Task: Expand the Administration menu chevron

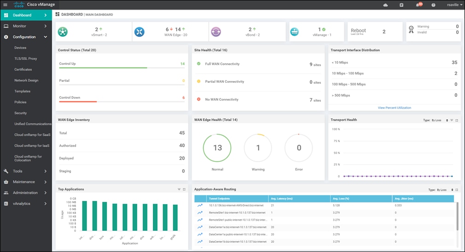Action: click(46, 193)
